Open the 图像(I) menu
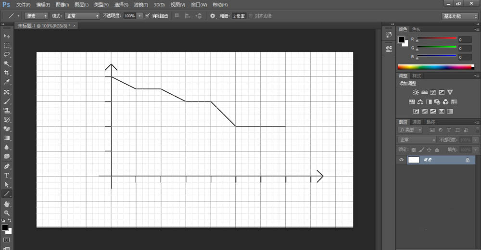This screenshot has width=481, height=250. click(62, 5)
